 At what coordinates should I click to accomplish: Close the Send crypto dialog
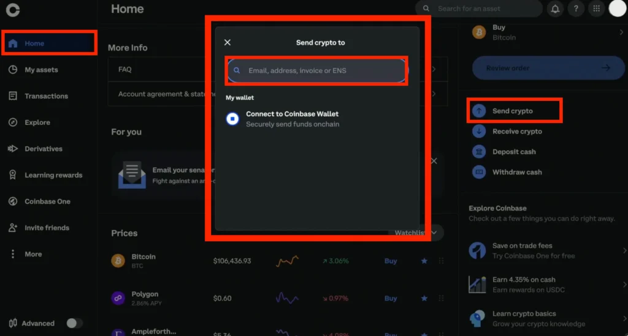point(228,42)
